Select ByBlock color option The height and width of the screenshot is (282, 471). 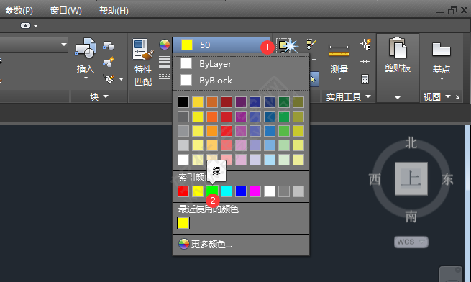[241, 81]
